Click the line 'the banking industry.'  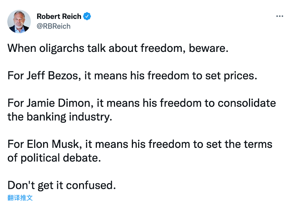[60, 117]
